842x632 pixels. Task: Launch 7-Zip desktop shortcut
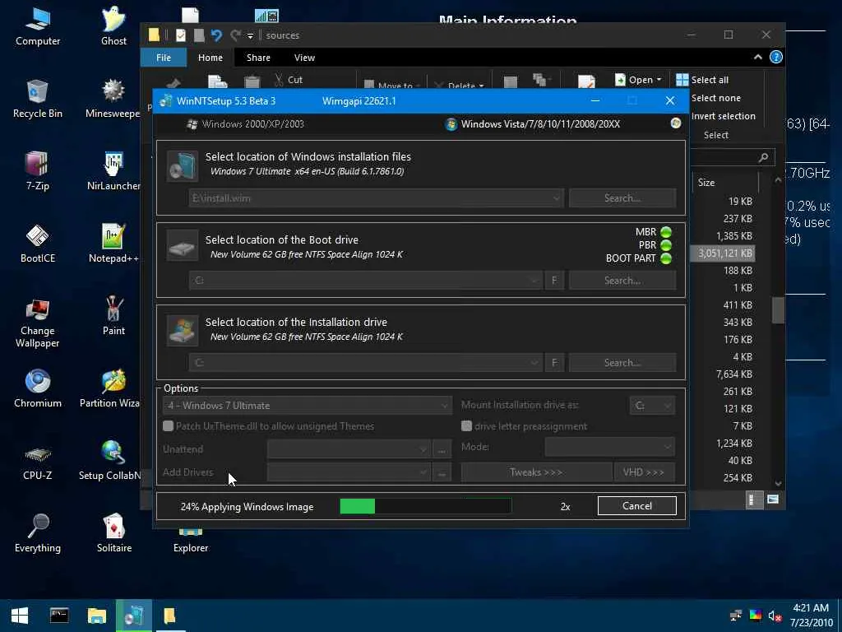[38, 171]
